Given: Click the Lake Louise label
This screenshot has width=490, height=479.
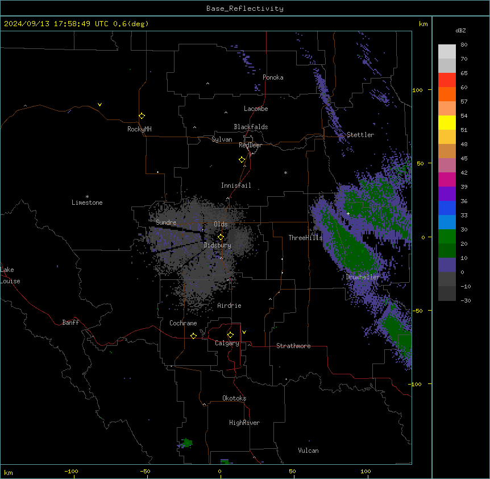Looking at the screenshot, I should click(x=10, y=275).
